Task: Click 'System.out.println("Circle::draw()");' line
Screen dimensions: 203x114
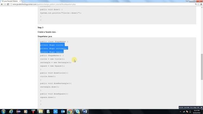Action: click(x=61, y=13)
